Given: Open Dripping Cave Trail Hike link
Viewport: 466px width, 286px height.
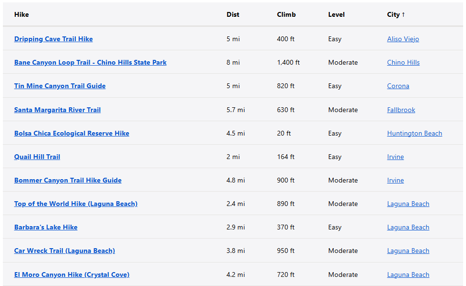Looking at the screenshot, I should [53, 39].
